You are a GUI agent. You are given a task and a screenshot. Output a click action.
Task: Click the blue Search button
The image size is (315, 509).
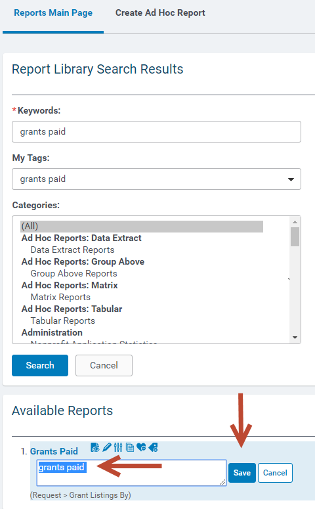[x=40, y=366]
